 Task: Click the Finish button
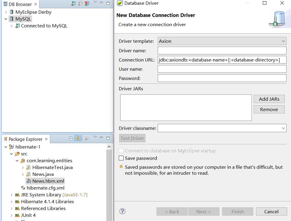(x=238, y=211)
